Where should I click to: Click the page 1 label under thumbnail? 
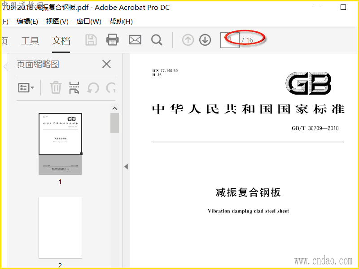point(60,182)
